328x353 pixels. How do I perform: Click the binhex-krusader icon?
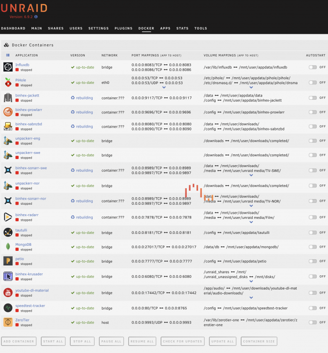pos(8,276)
